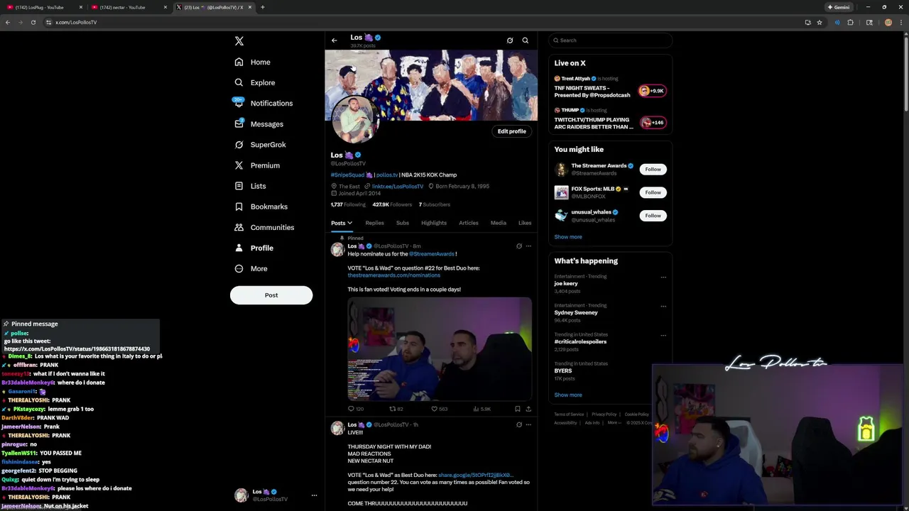Switch to LosPlug YouTube browser tab
Image resolution: width=909 pixels, height=511 pixels.
(x=43, y=7)
